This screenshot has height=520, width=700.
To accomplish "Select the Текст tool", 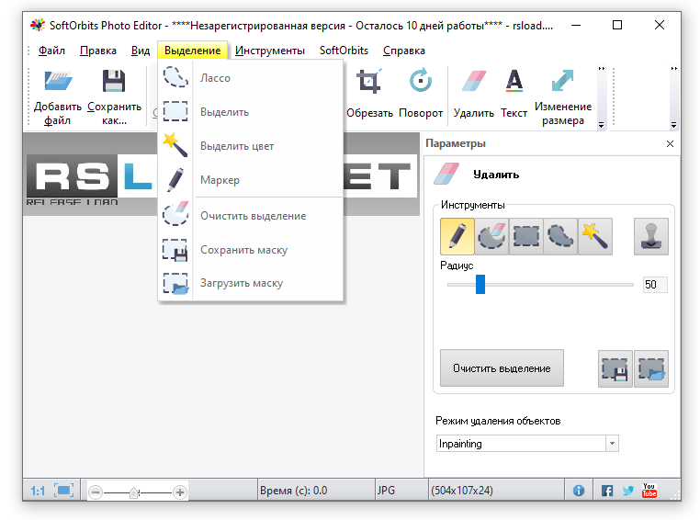I will (x=514, y=95).
